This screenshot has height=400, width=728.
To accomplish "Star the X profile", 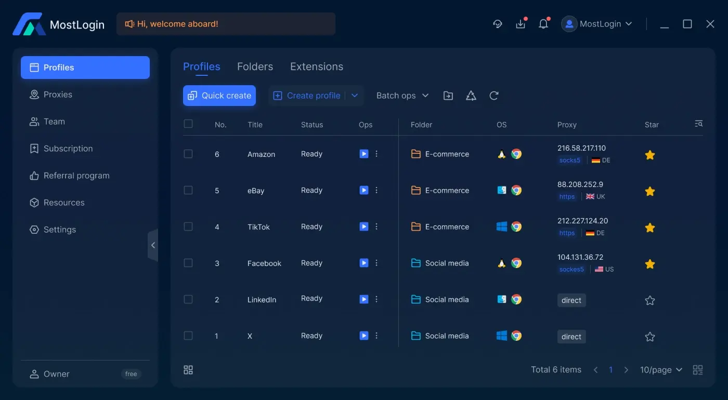I will [x=649, y=337].
